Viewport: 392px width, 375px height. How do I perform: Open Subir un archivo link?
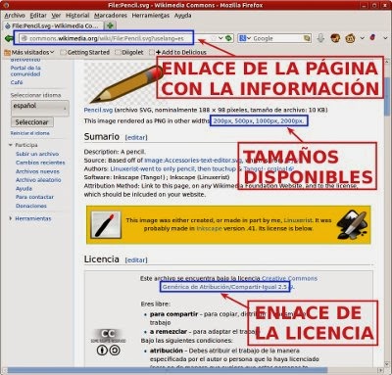pos(37,154)
